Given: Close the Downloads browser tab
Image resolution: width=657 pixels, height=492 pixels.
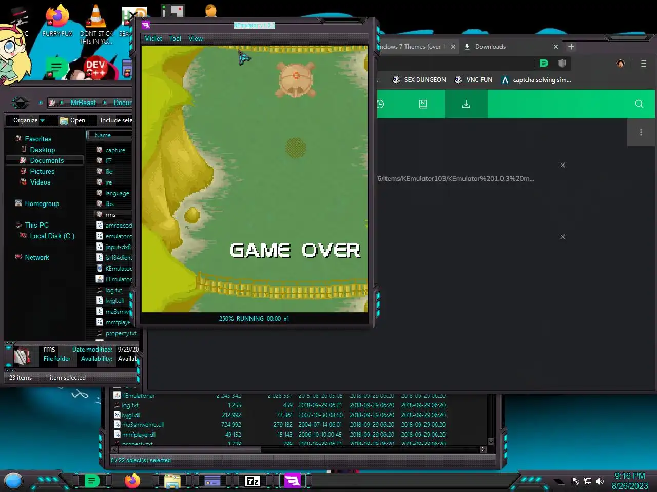Looking at the screenshot, I should click(x=555, y=47).
